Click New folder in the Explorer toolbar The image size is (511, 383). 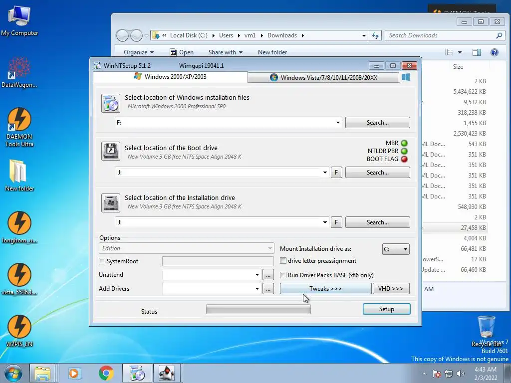[x=272, y=52]
